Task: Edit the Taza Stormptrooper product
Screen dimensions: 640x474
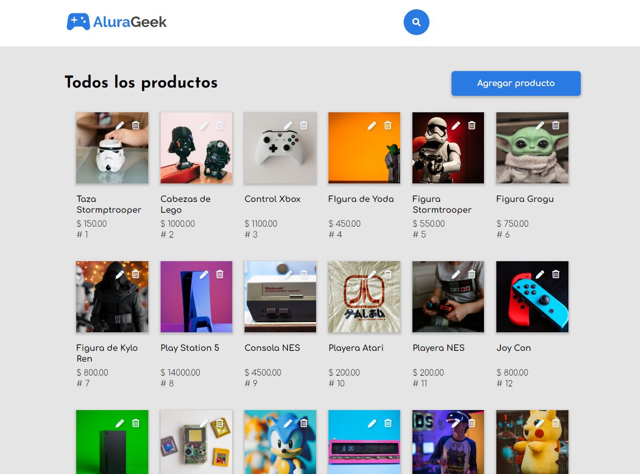Action: tap(119, 125)
